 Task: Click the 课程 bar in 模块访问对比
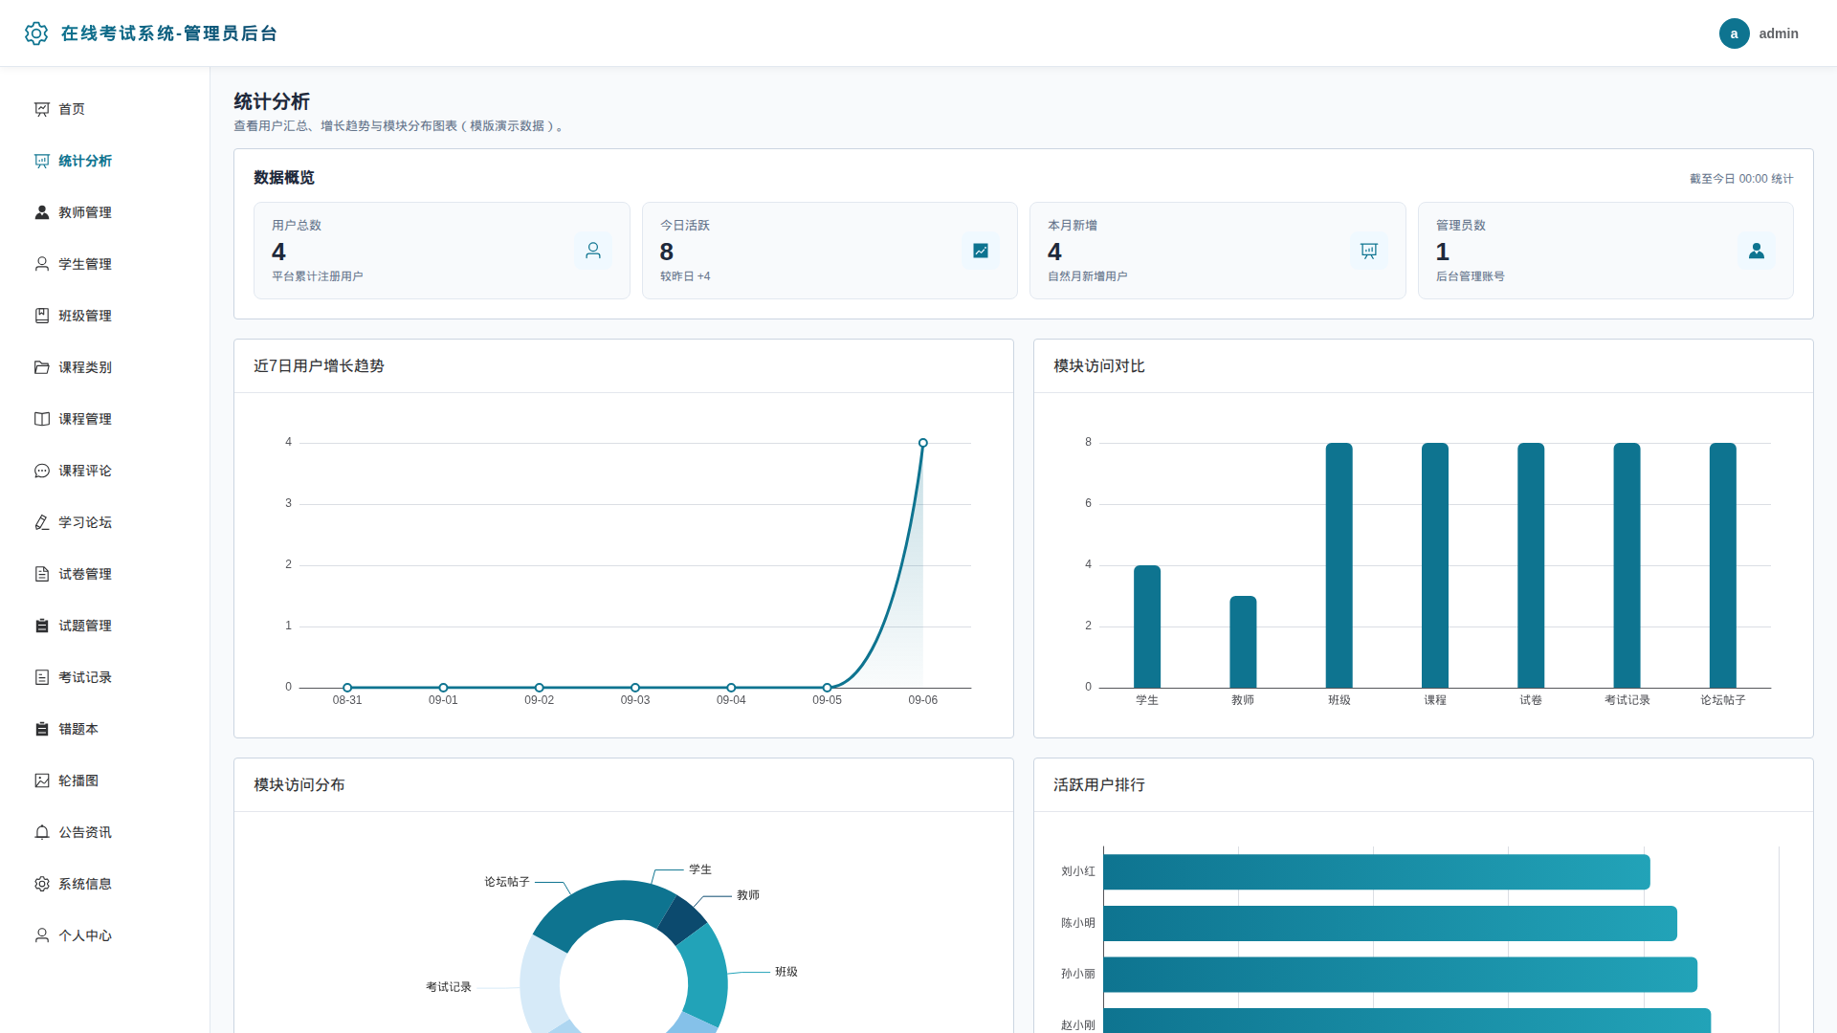pos(1435,565)
